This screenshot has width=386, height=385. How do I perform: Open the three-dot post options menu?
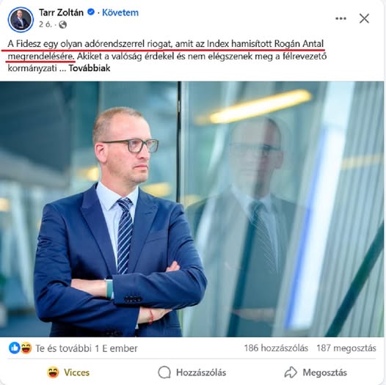click(x=341, y=18)
